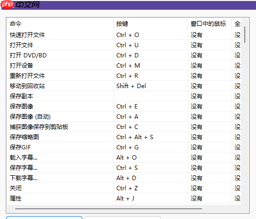Click the Shift + Del key cell
Viewport: 256px width, 219px height.
coord(151,86)
